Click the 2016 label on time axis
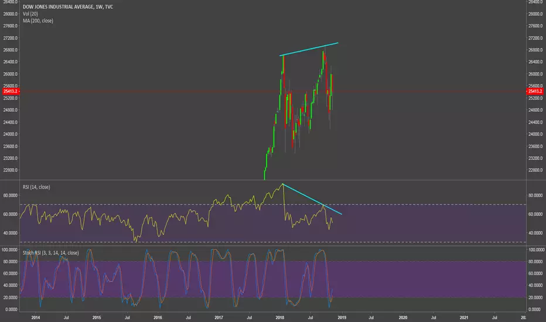Screen dimensions: 546x322 coord(158,317)
